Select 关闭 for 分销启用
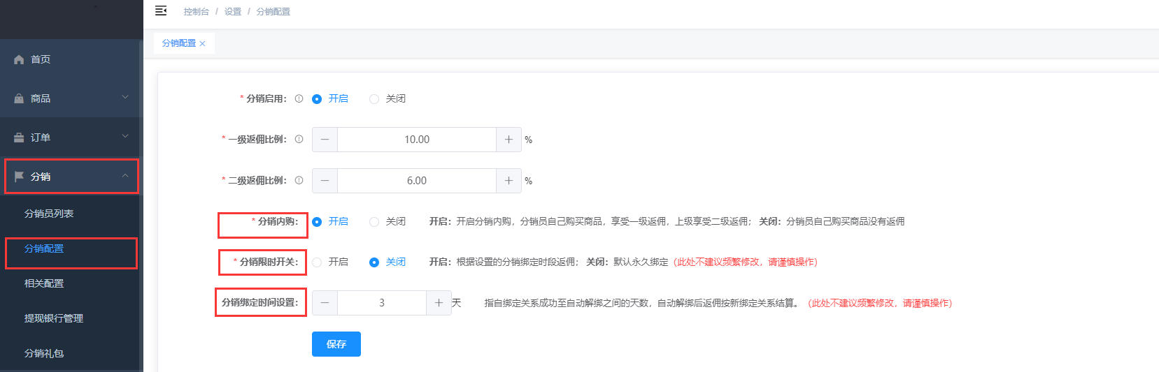This screenshot has height=372, width=1159. [x=374, y=99]
